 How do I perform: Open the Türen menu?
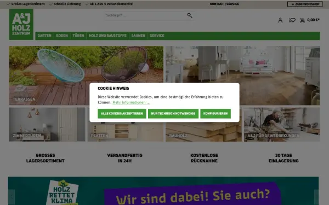pyautogui.click(x=78, y=36)
